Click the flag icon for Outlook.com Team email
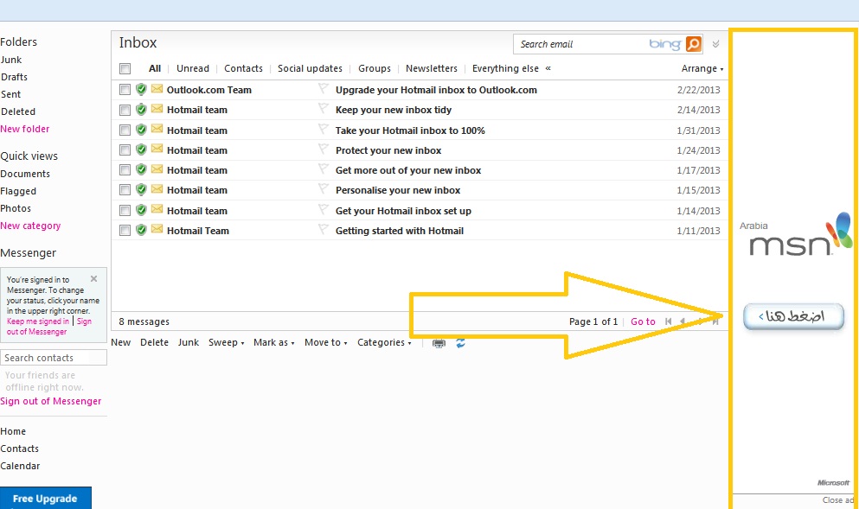859x509 pixels. [x=324, y=88]
